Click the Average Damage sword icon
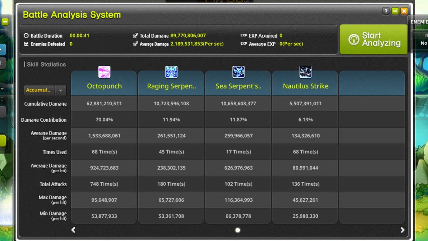428x241 pixels. [x=135, y=44]
